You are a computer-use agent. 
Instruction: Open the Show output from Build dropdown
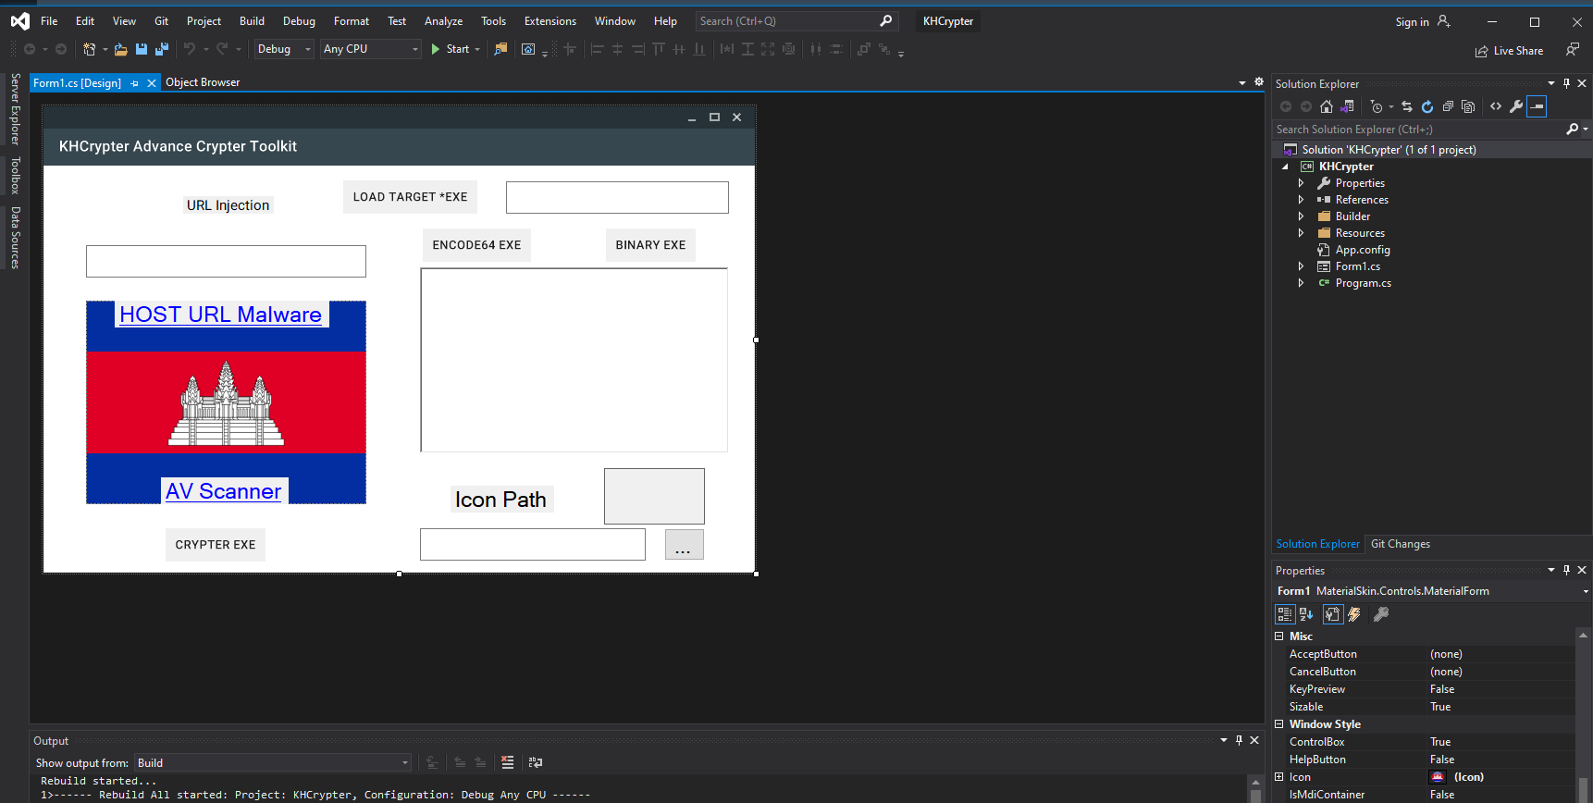point(273,763)
